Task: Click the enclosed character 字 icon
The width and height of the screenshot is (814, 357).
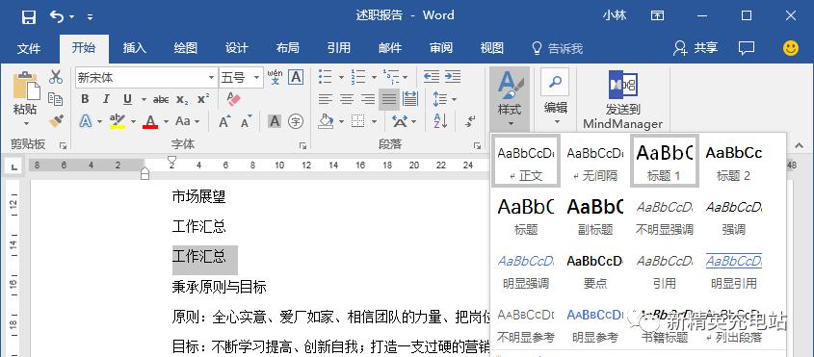Action: (x=296, y=121)
